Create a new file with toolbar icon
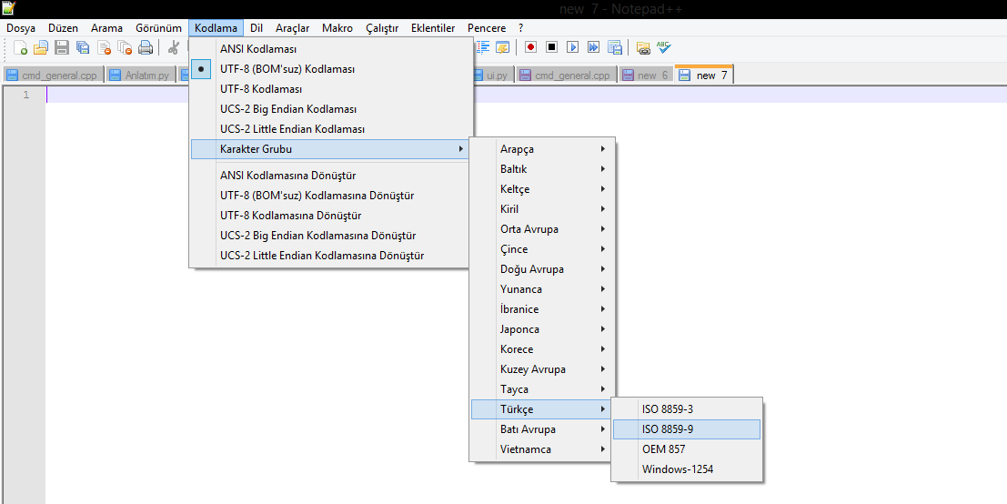 (x=21, y=47)
